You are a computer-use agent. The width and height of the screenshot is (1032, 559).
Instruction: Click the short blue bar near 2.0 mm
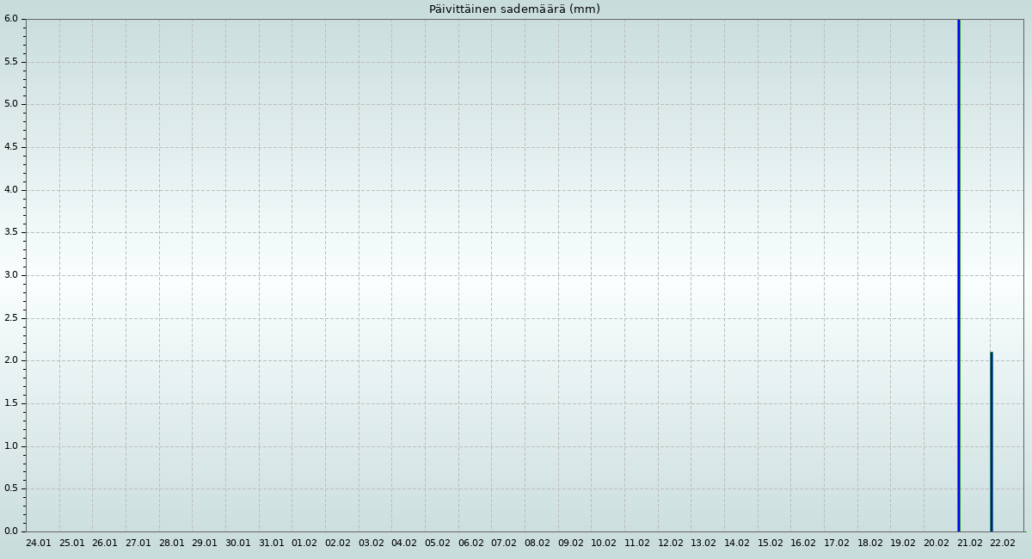tap(991, 441)
